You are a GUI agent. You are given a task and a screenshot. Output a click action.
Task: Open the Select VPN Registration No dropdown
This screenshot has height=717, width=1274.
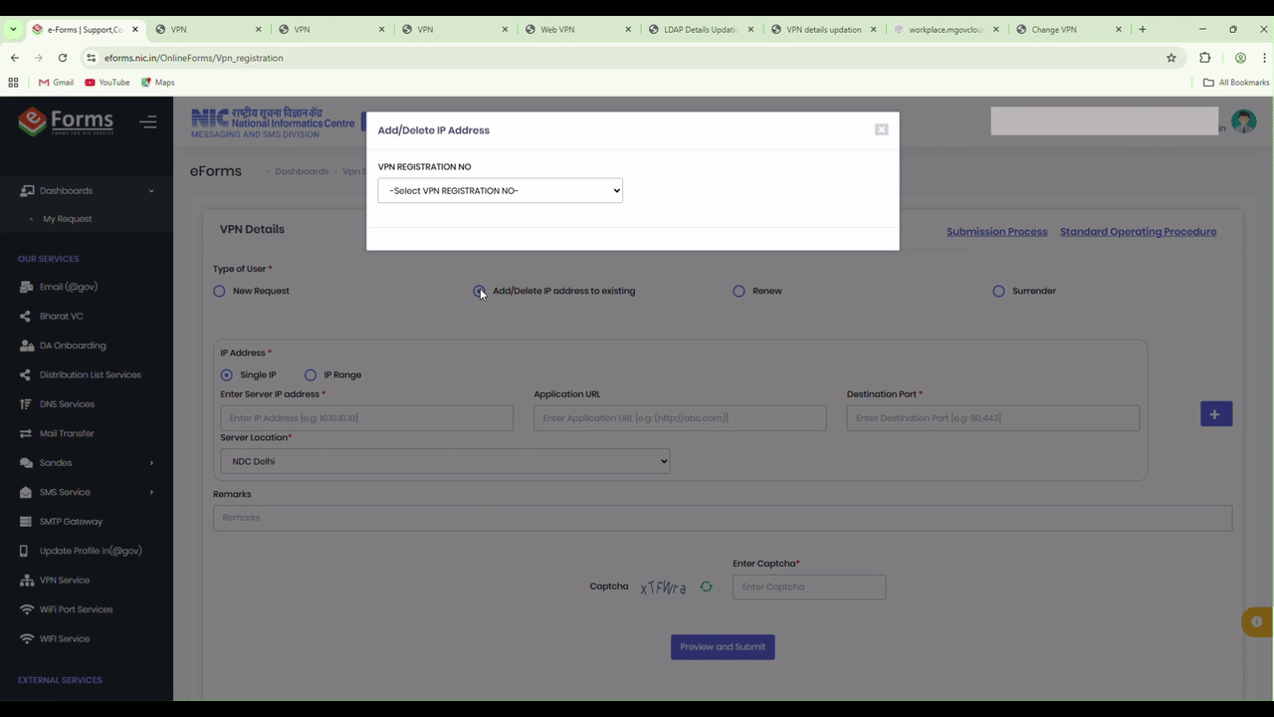(500, 190)
